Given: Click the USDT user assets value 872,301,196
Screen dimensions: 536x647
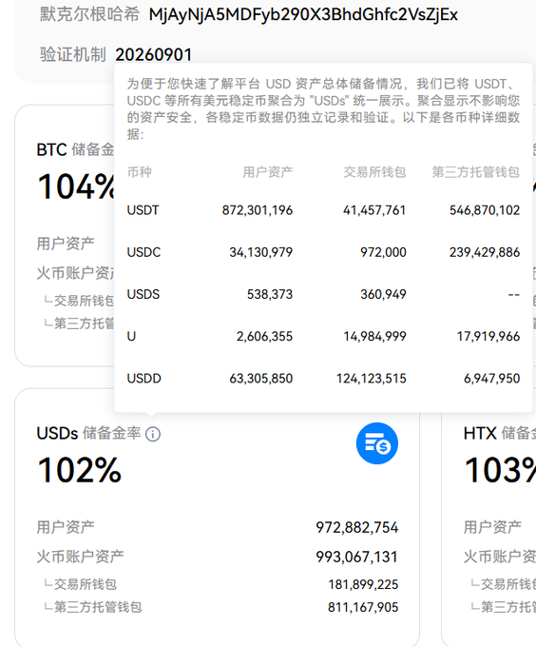Looking at the screenshot, I should tap(258, 210).
